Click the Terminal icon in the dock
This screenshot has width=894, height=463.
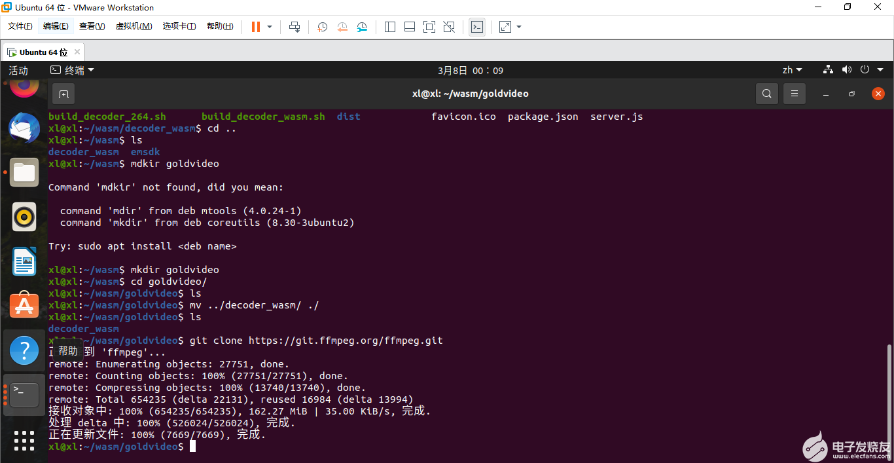[24, 395]
